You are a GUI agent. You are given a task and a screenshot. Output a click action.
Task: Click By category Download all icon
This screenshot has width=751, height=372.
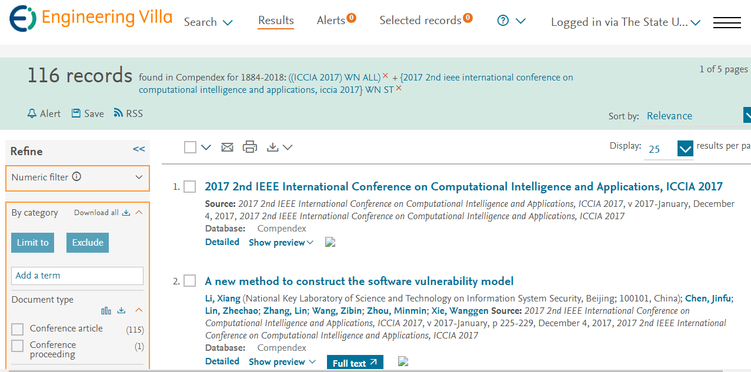(126, 213)
